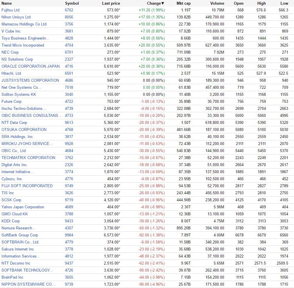Open the Future Corp link
294x288 pixels.
pyautogui.click(x=11, y=101)
